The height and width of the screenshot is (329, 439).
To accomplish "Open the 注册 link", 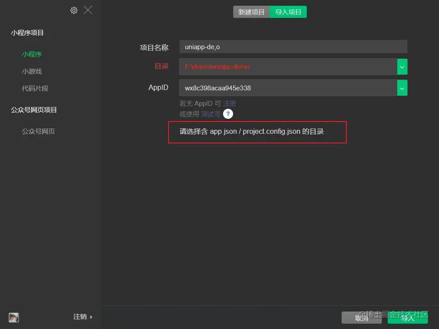I will pyautogui.click(x=230, y=104).
